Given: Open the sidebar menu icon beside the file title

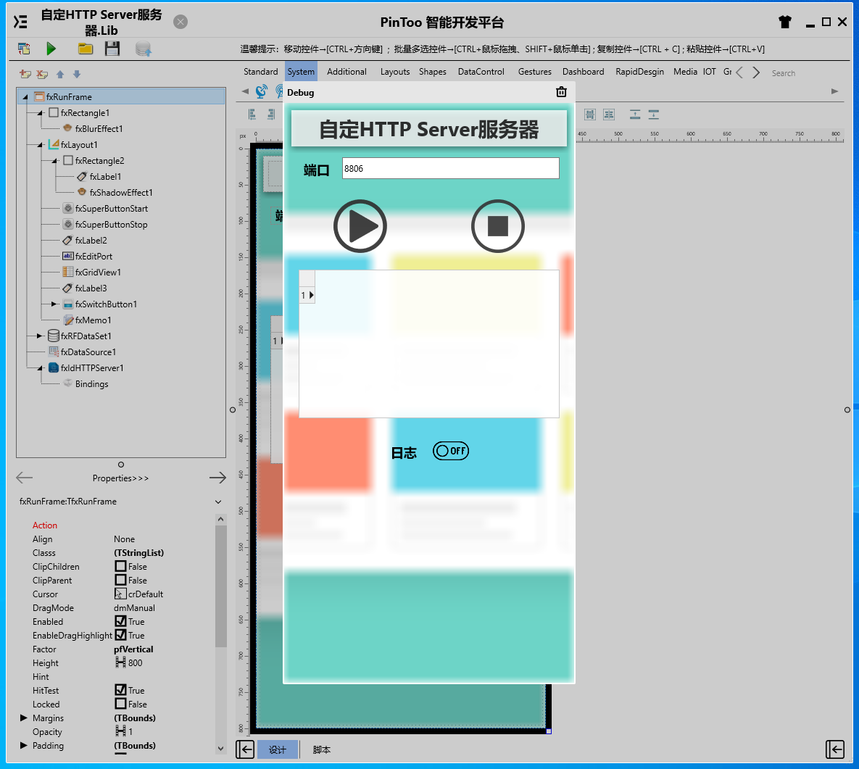Looking at the screenshot, I should coord(20,21).
